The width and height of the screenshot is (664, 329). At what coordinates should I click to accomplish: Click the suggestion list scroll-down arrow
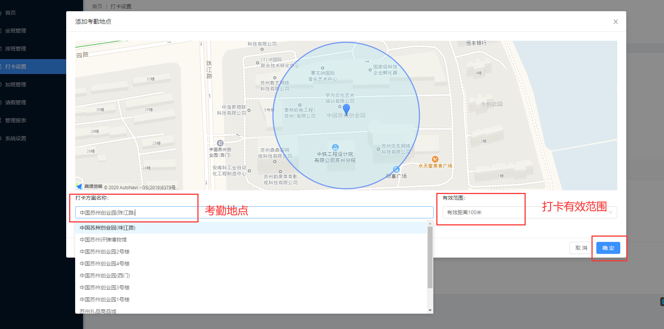(430, 310)
